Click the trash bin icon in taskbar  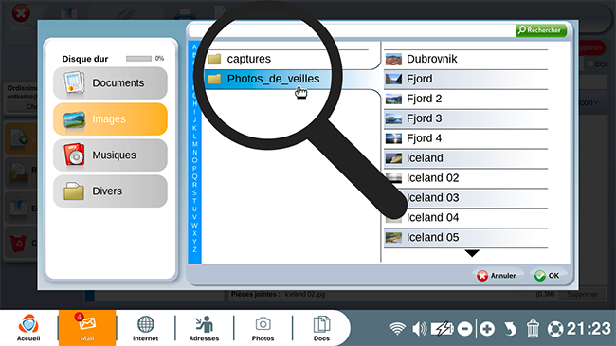(x=533, y=329)
